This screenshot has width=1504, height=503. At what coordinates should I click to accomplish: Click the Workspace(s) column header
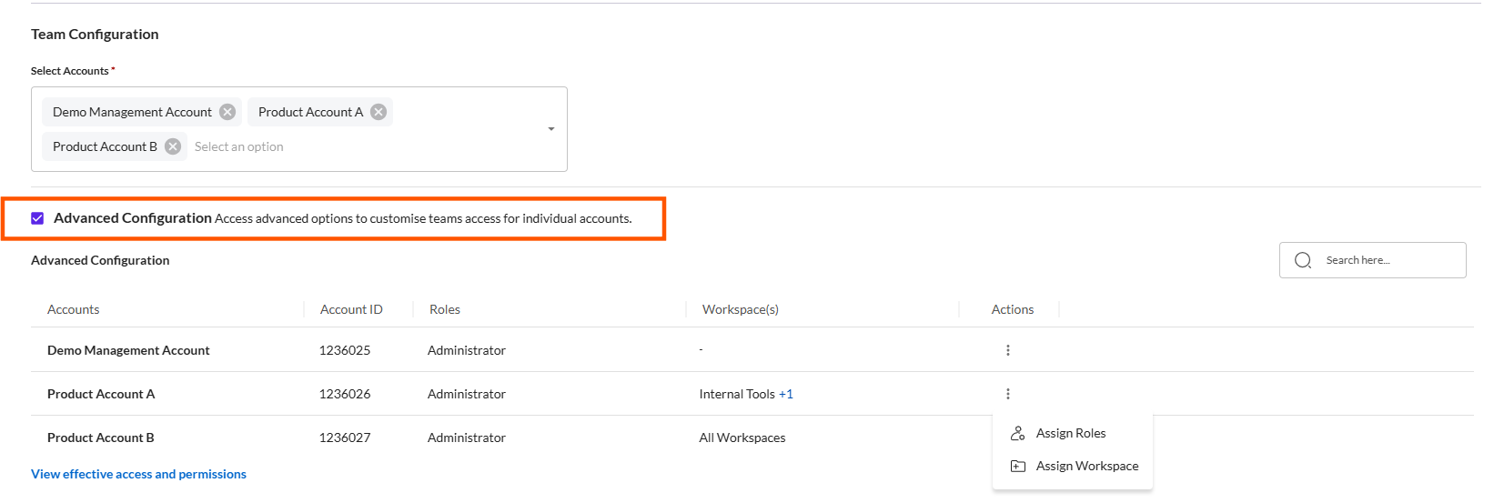pos(741,309)
